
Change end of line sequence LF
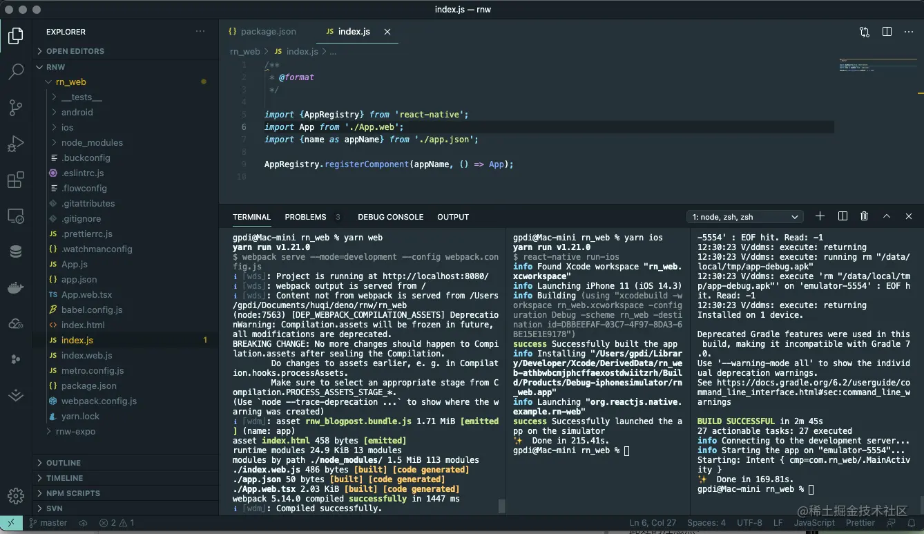[x=778, y=523]
